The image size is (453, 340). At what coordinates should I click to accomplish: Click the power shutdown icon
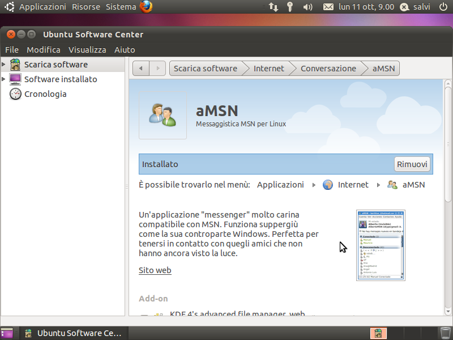pos(443,7)
